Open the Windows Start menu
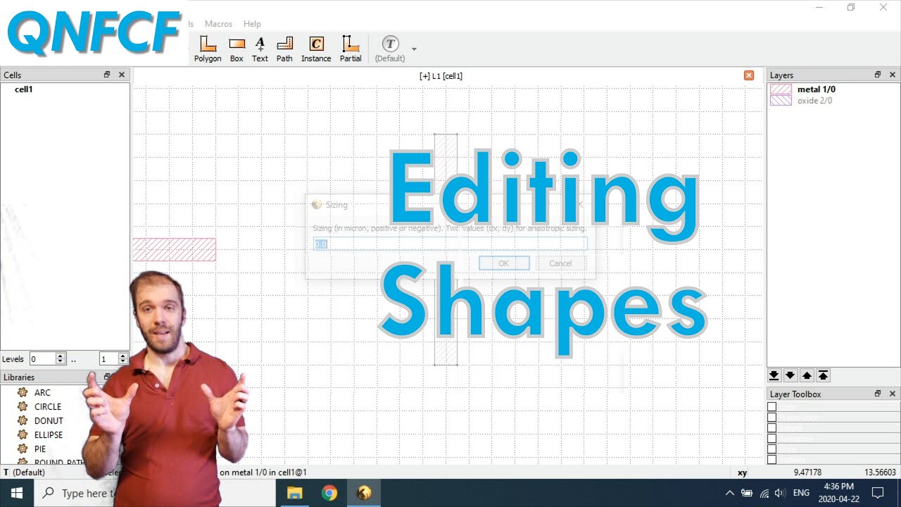The width and height of the screenshot is (901, 507). click(17, 493)
